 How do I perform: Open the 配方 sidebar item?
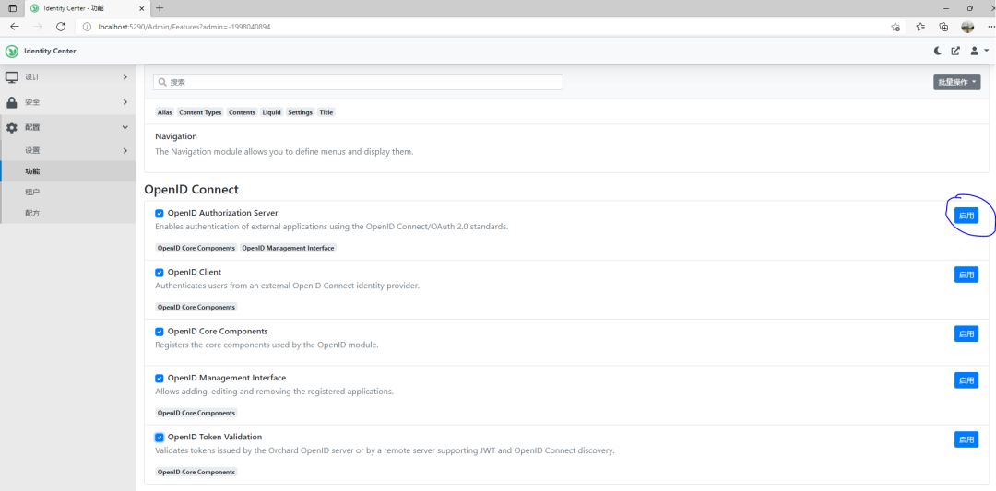point(68,213)
